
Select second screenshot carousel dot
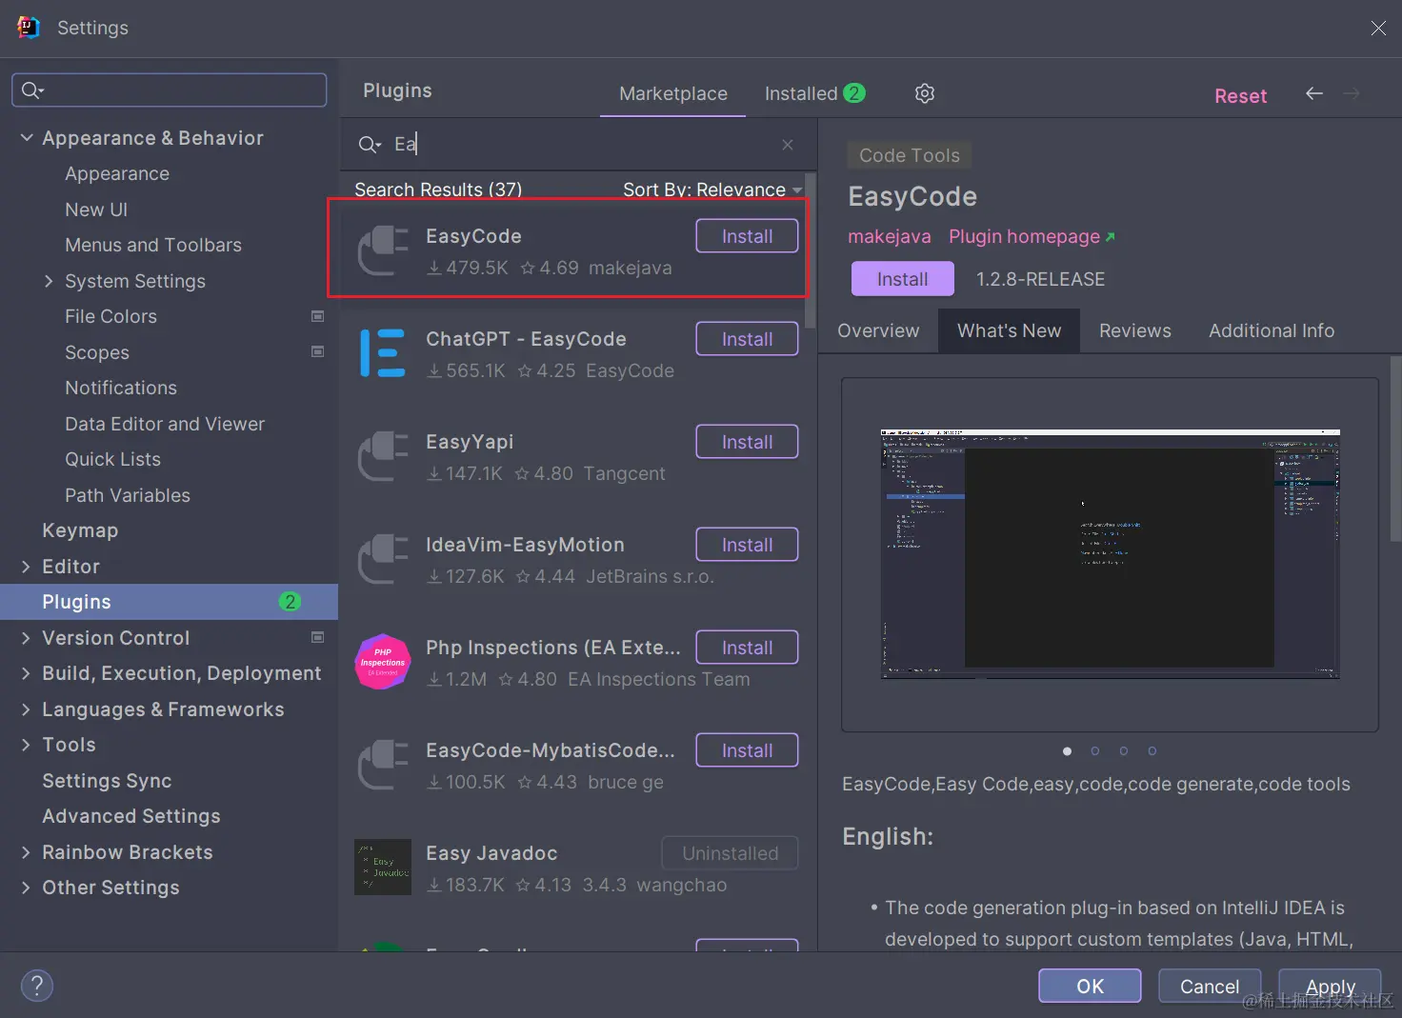[x=1095, y=751]
